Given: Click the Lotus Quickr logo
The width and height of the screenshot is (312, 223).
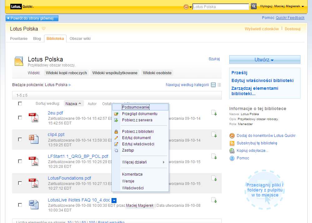Looking at the screenshot, I should (x=22, y=7).
